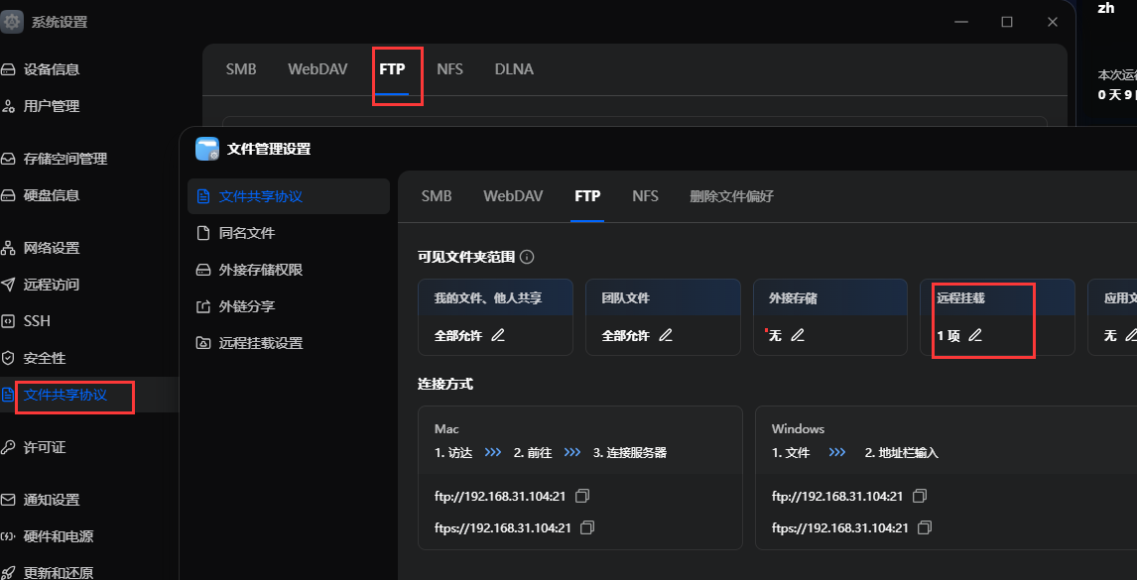The height and width of the screenshot is (580, 1137).
Task: Switch to SMB tab in file manager settings
Action: (437, 195)
